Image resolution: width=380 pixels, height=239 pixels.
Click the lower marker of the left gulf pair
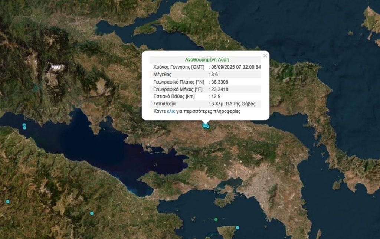coord(24,128)
